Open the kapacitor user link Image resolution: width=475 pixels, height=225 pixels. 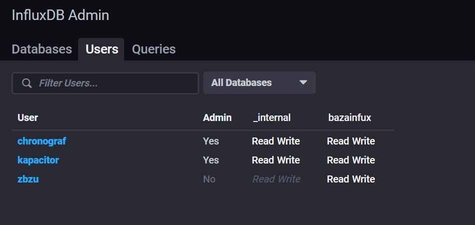tap(38, 160)
